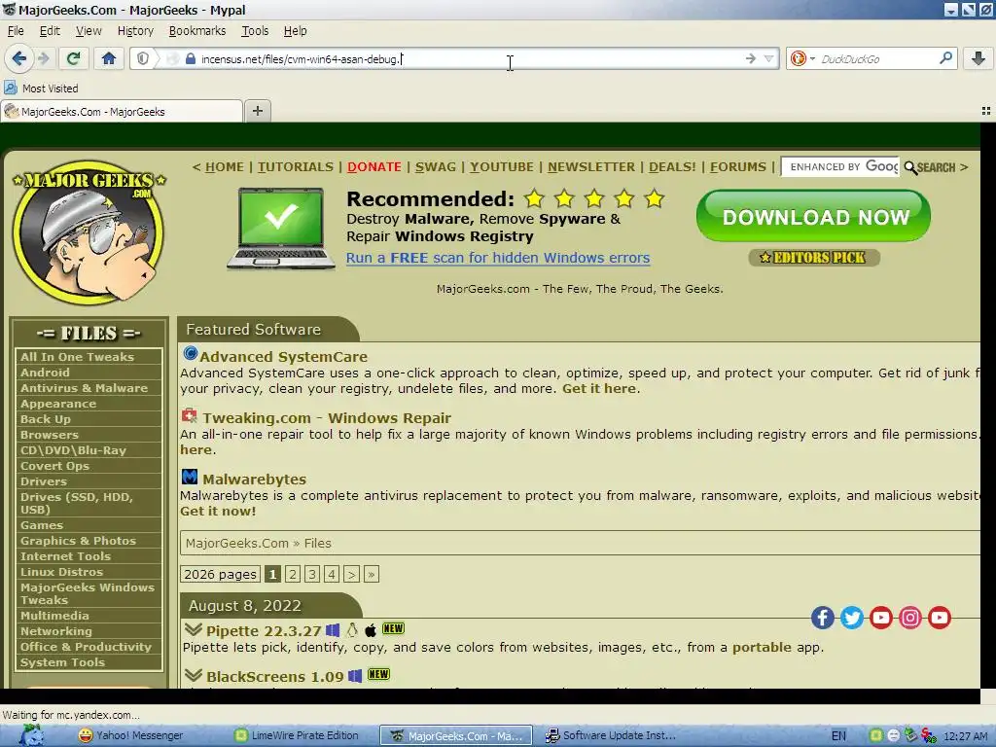The height and width of the screenshot is (747, 996).
Task: Open the Home page button
Action: 109,59
